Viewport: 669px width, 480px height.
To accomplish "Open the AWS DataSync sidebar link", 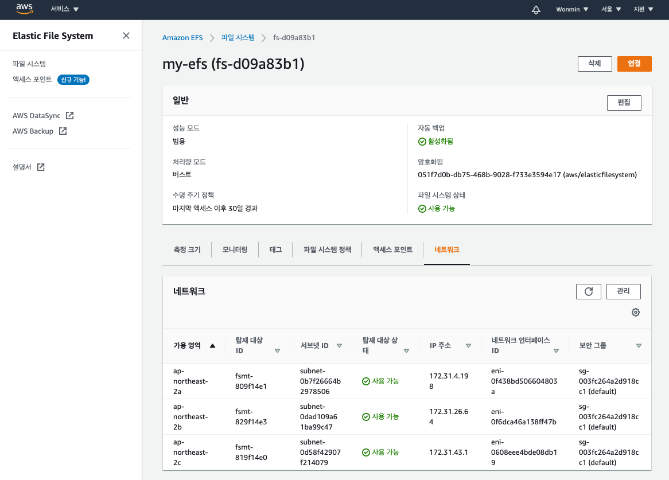I will [37, 115].
